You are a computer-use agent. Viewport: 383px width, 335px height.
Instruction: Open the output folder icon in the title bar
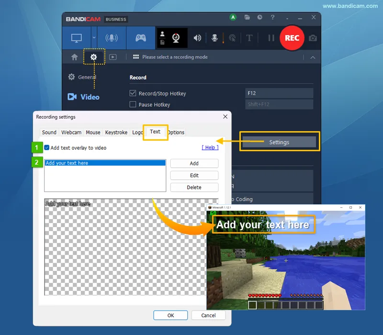tap(247, 17)
